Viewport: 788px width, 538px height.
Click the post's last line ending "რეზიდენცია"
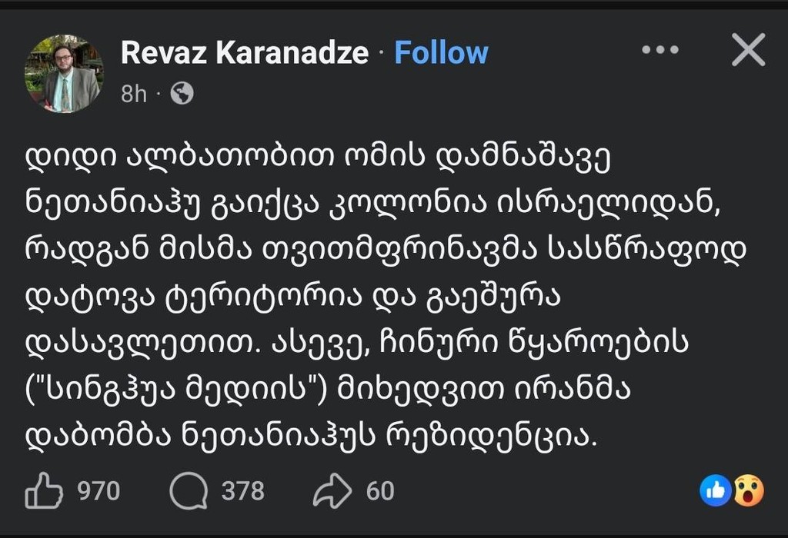click(x=312, y=437)
